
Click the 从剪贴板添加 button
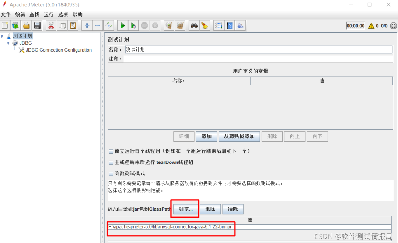point(239,137)
